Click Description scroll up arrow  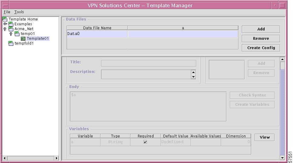(x=193, y=72)
